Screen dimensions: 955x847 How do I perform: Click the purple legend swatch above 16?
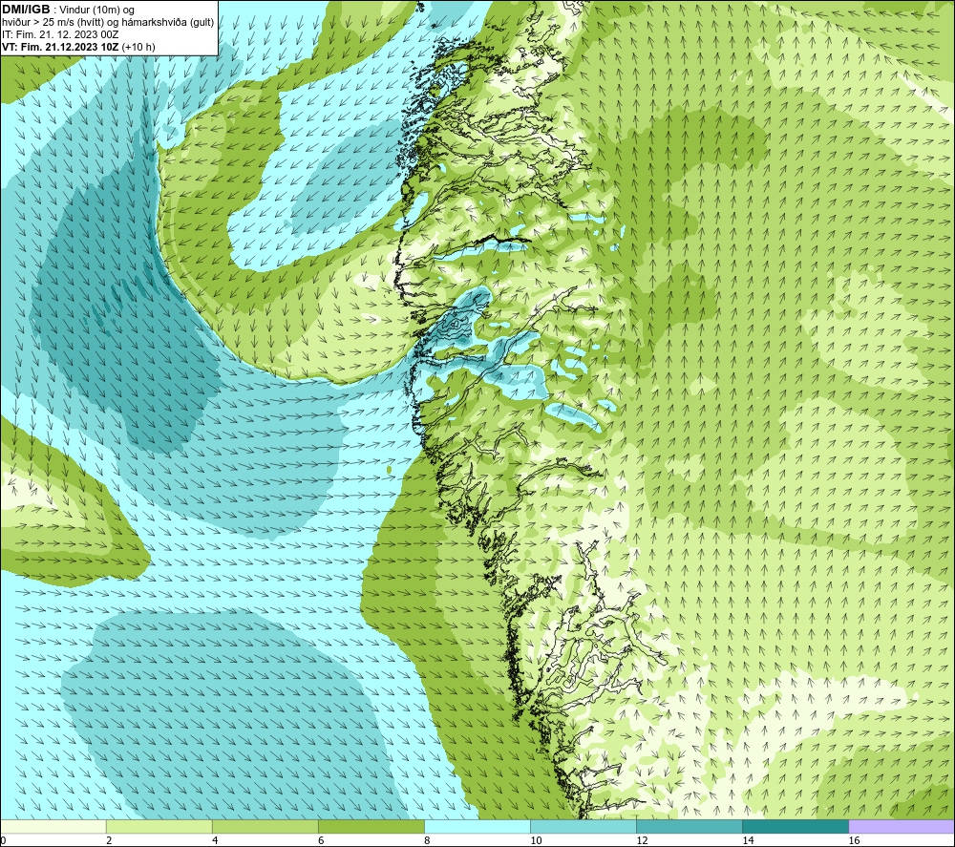(x=901, y=827)
